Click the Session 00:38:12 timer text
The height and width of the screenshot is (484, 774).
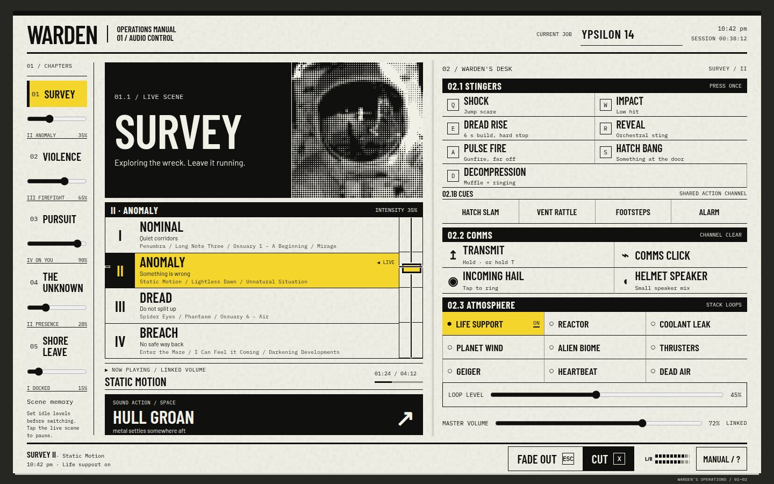(719, 39)
